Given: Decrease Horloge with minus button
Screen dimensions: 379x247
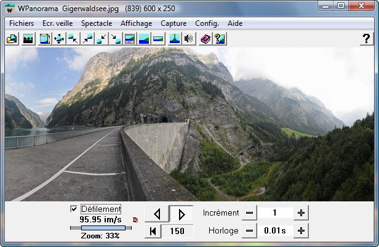Looking at the screenshot, I should [x=249, y=231].
